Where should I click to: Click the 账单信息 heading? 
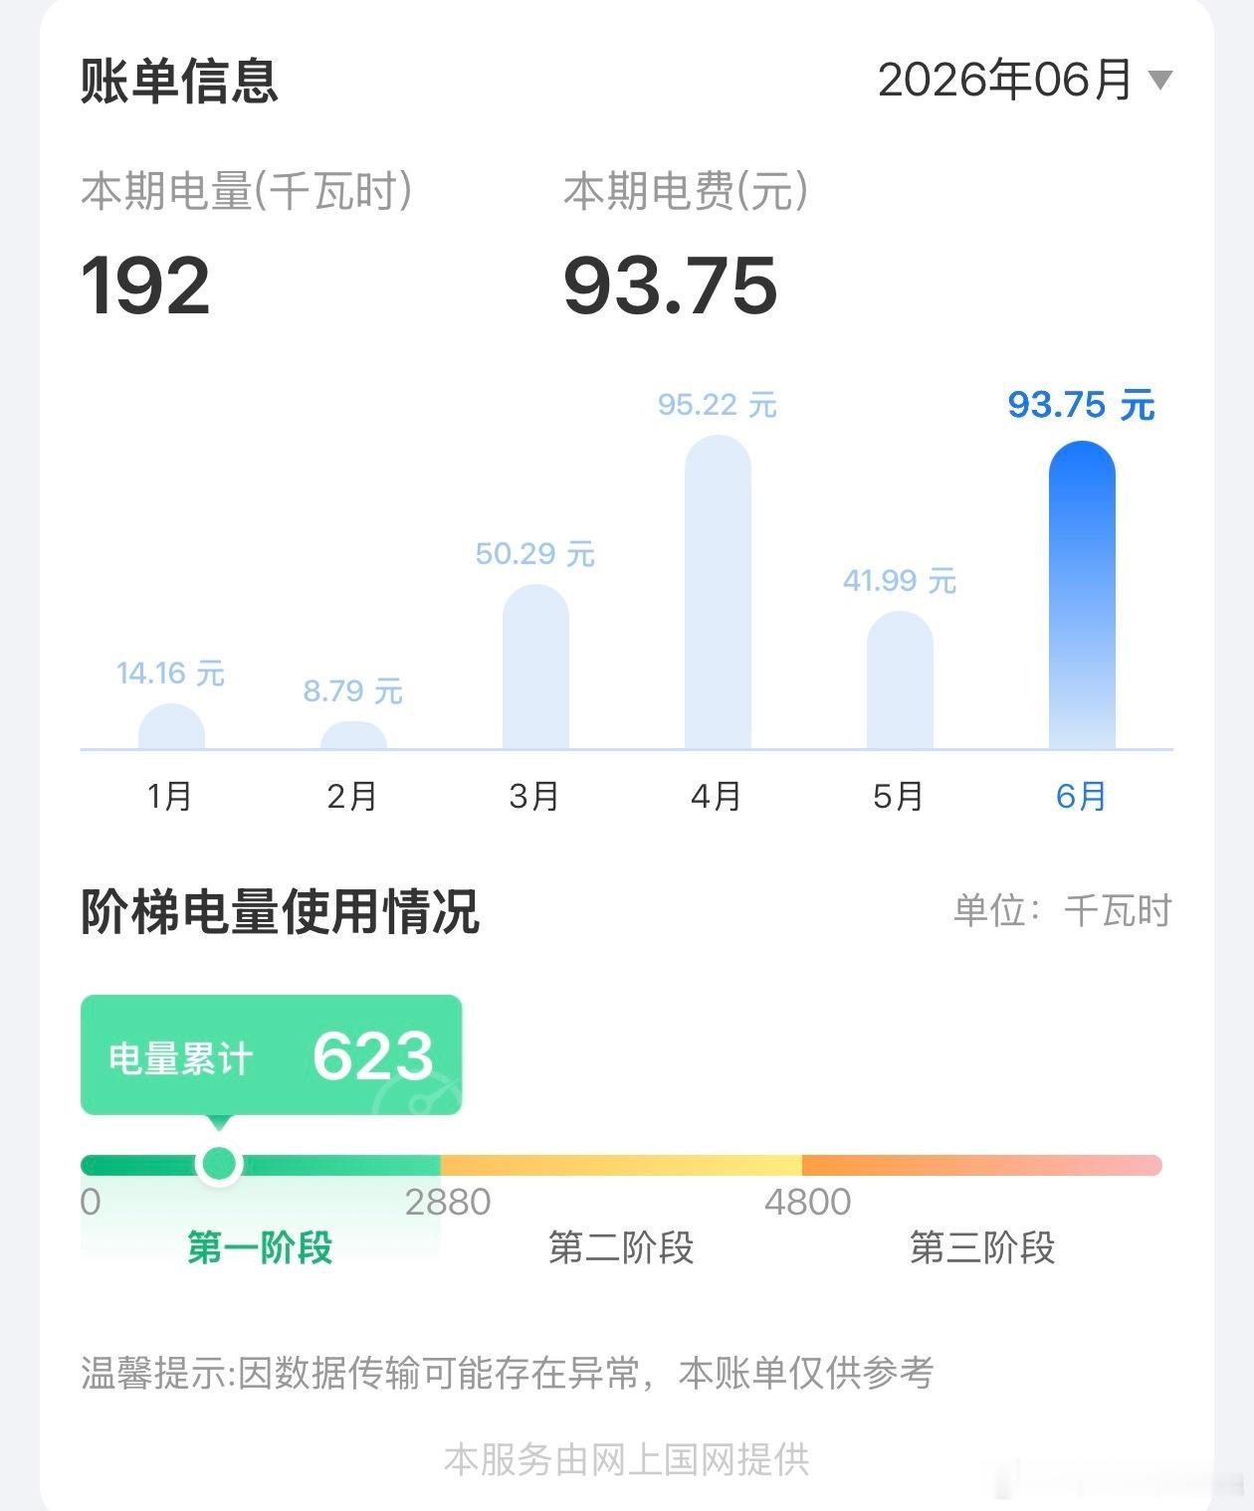point(179,81)
